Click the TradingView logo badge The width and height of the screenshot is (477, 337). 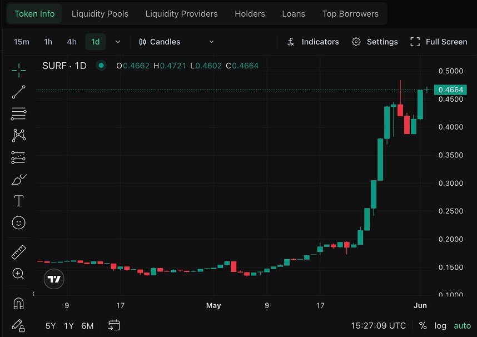coord(54,279)
